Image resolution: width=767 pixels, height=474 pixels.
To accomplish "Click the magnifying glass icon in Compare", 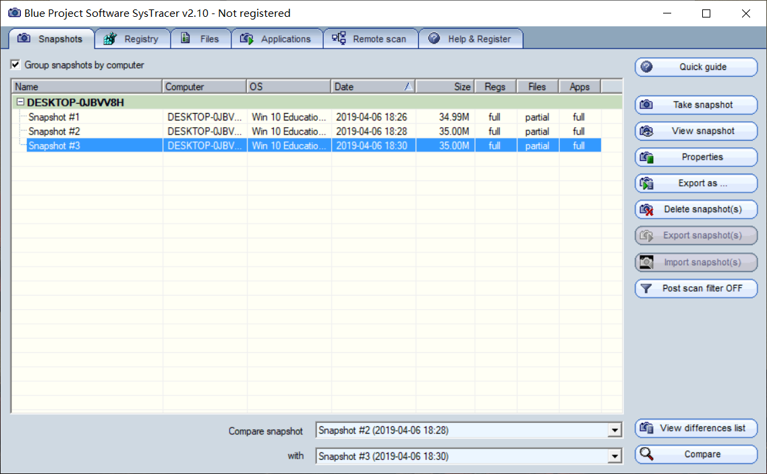I will [647, 454].
